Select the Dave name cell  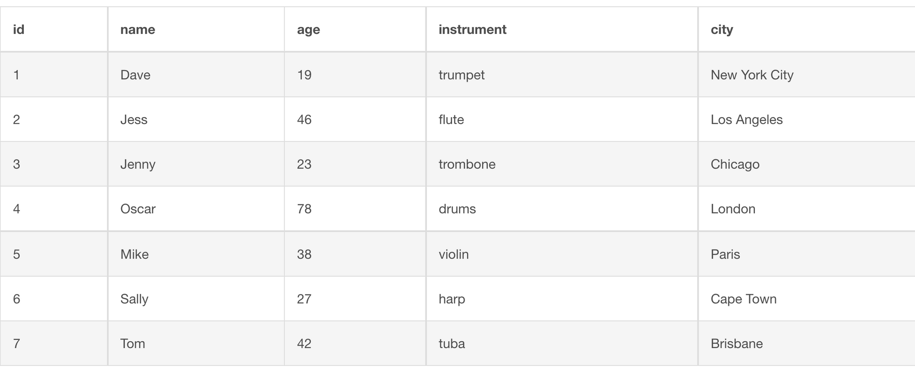coord(196,75)
